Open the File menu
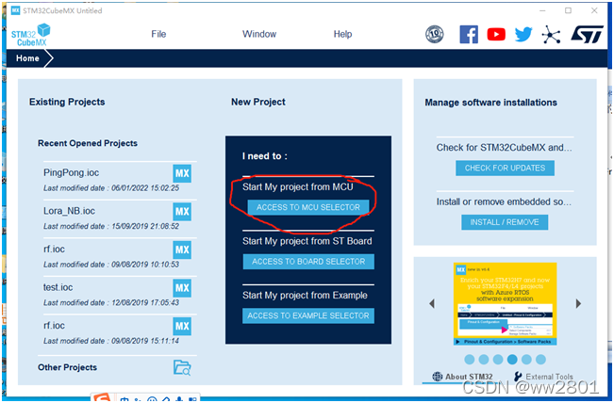 [158, 34]
